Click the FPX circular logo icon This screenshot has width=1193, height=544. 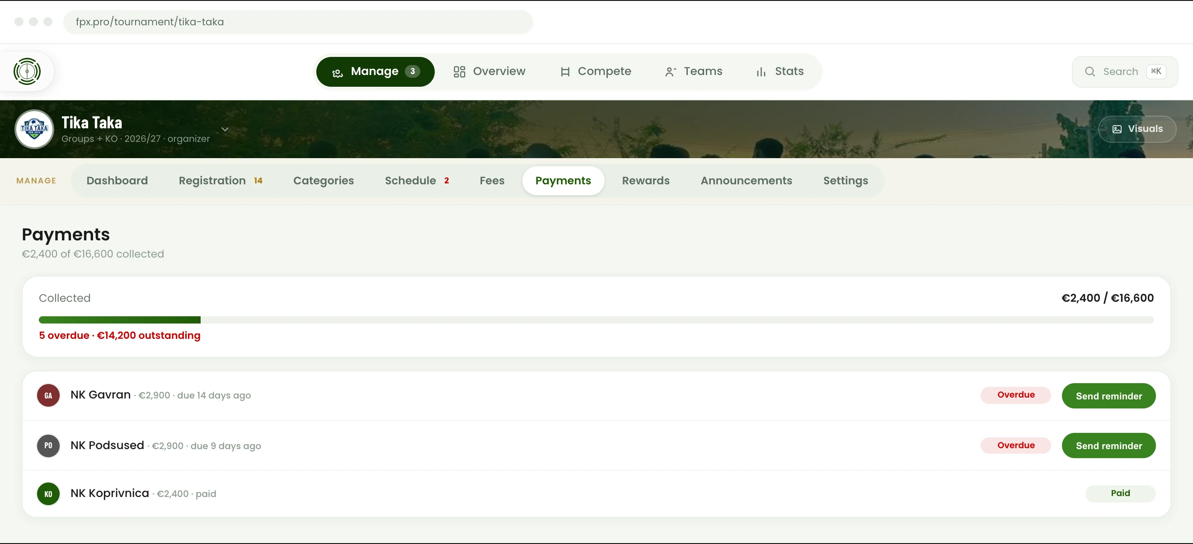pos(27,71)
